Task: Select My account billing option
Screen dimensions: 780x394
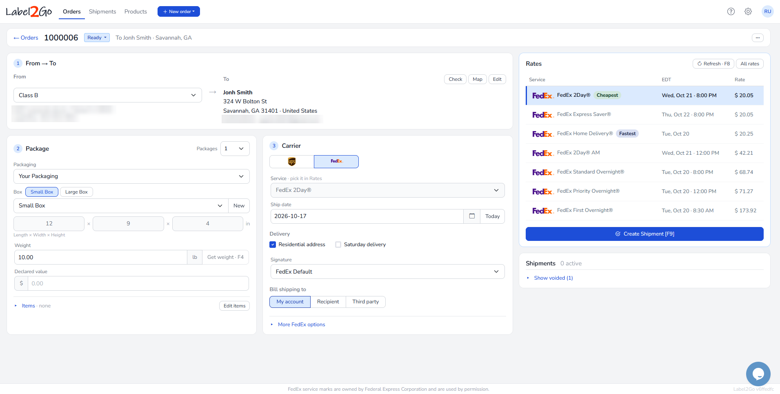Action: pos(290,302)
